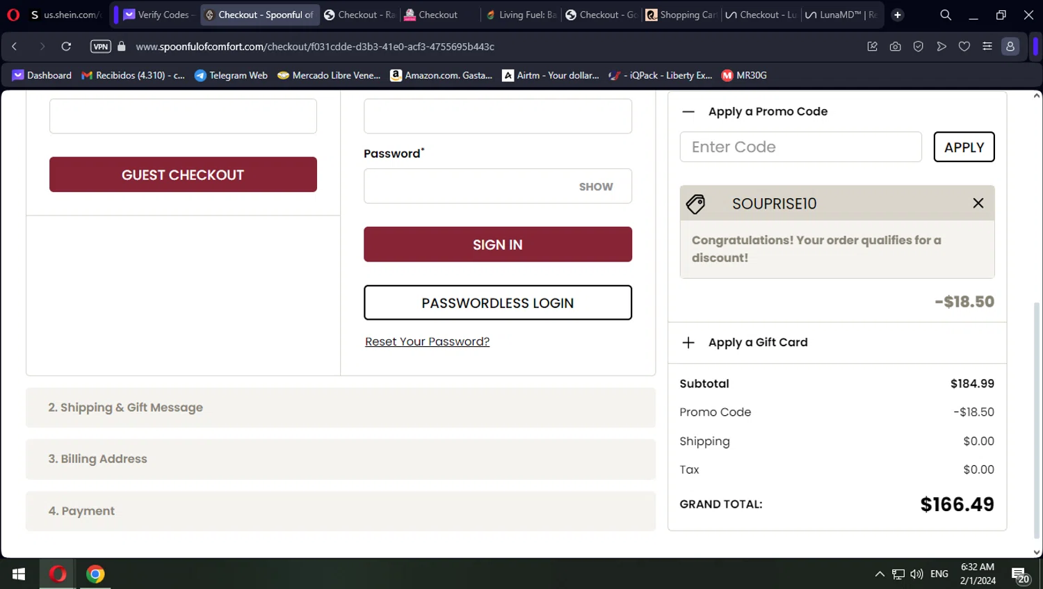Focus the Password input field
1043x589 pixels.
(x=498, y=186)
